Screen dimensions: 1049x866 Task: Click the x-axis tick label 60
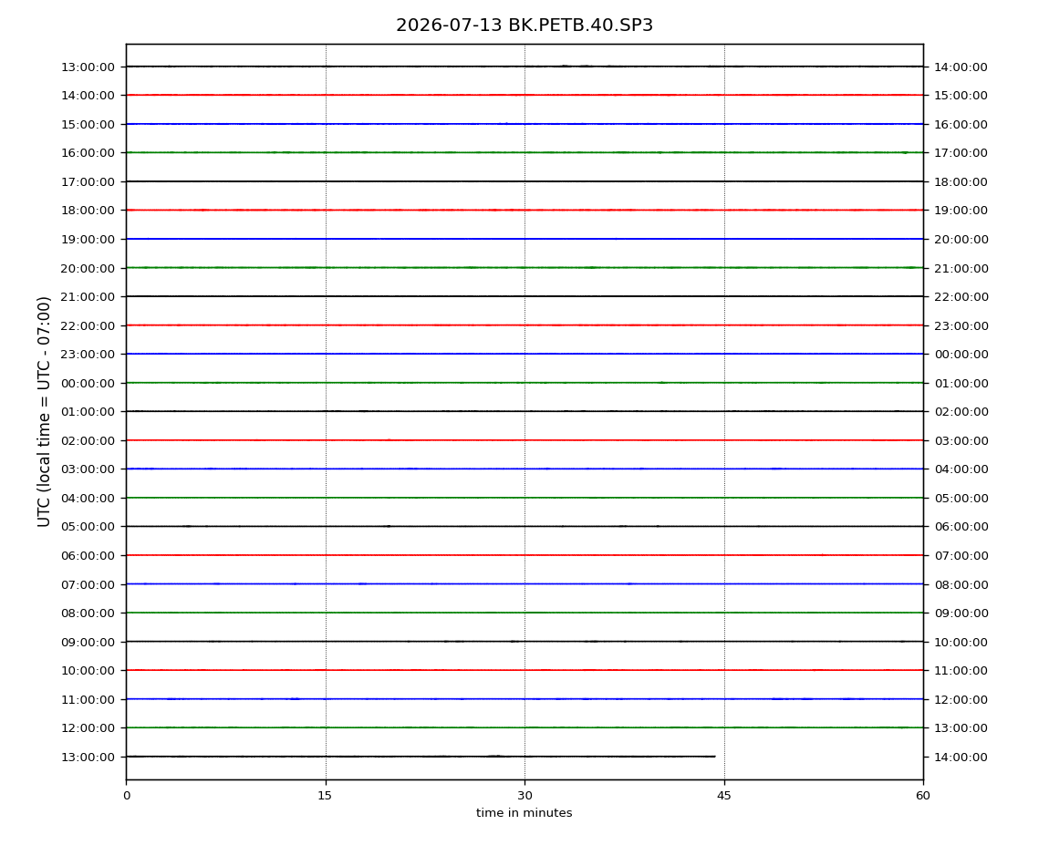click(923, 796)
